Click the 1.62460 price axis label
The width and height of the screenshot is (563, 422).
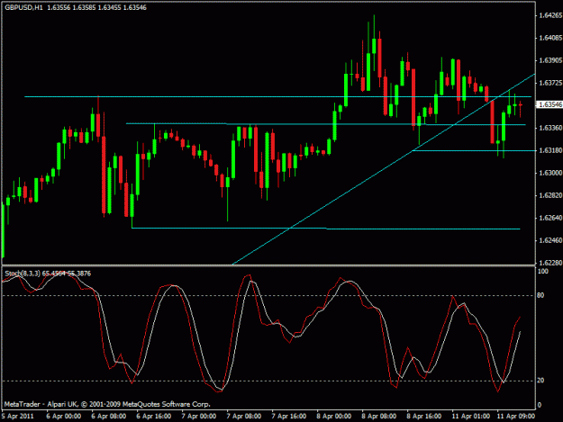coord(550,240)
